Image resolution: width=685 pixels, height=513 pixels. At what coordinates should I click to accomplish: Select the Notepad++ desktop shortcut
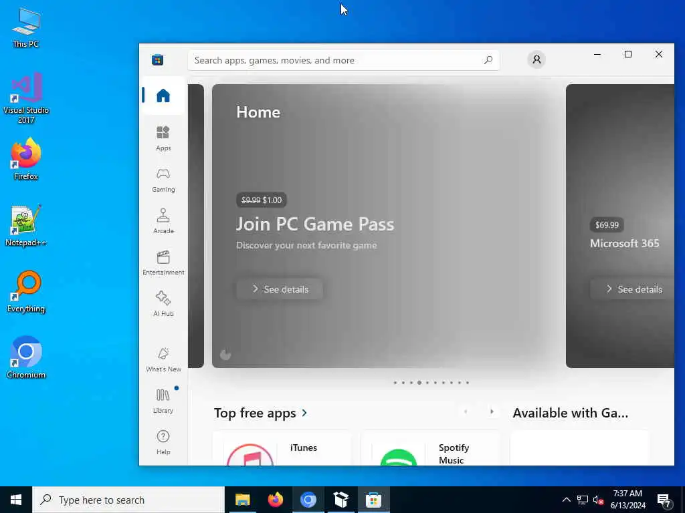click(x=26, y=226)
